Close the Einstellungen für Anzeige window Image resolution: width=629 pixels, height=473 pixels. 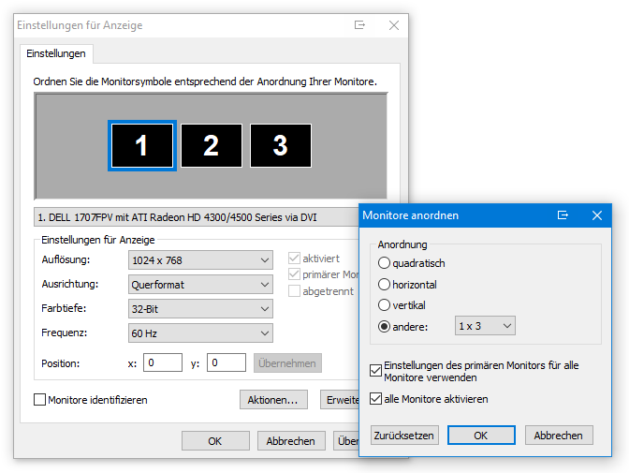pyautogui.click(x=394, y=25)
